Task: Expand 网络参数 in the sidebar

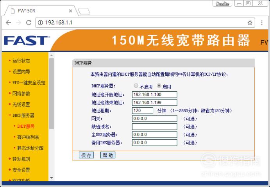Action: (x=21, y=93)
